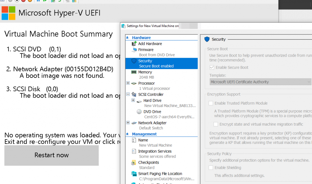This screenshot has width=312, height=184.
Task: Click the Settings window title bar icon
Action: tap(123, 26)
